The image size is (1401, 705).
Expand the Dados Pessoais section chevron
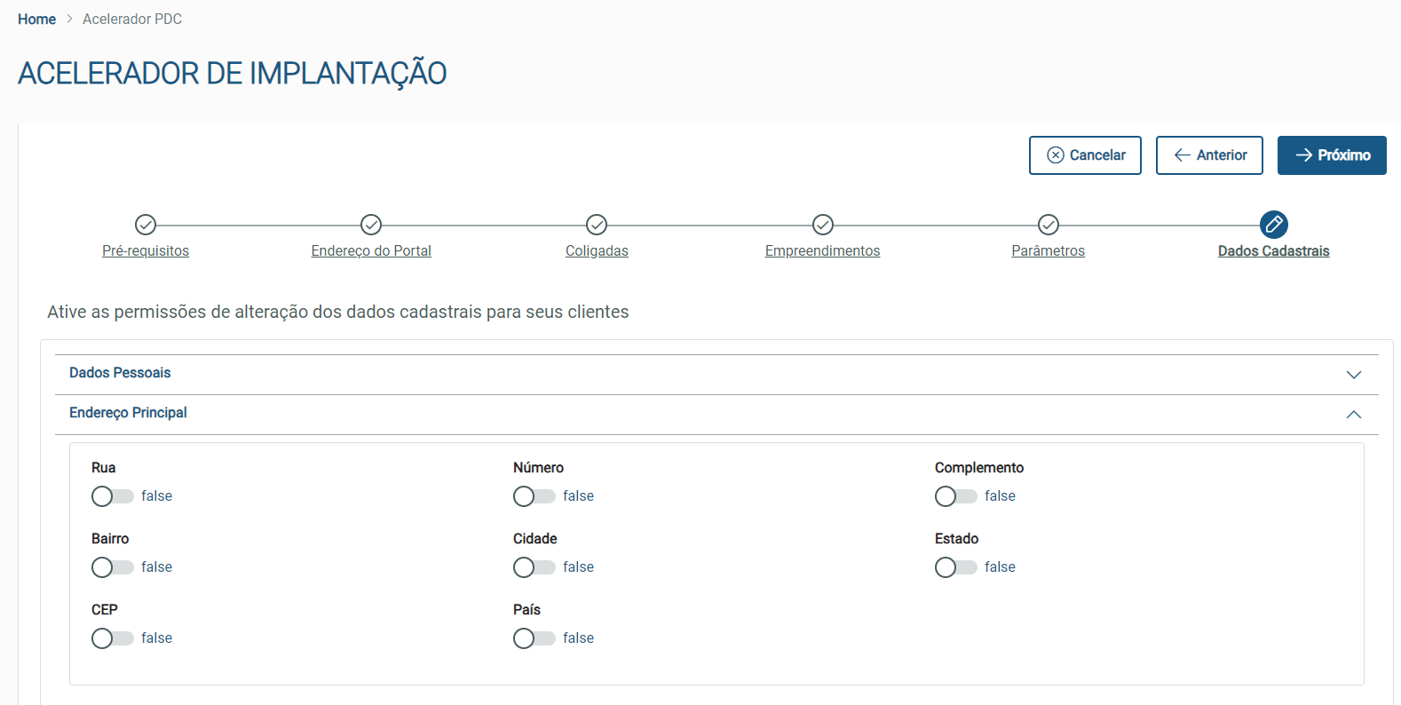(x=1354, y=375)
